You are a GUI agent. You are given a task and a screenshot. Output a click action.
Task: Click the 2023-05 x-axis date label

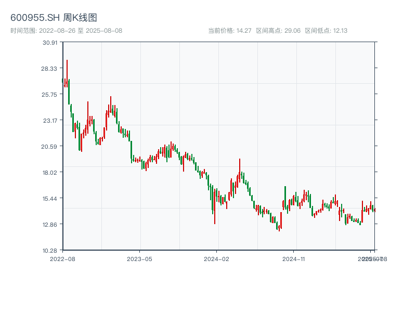[x=140, y=258]
